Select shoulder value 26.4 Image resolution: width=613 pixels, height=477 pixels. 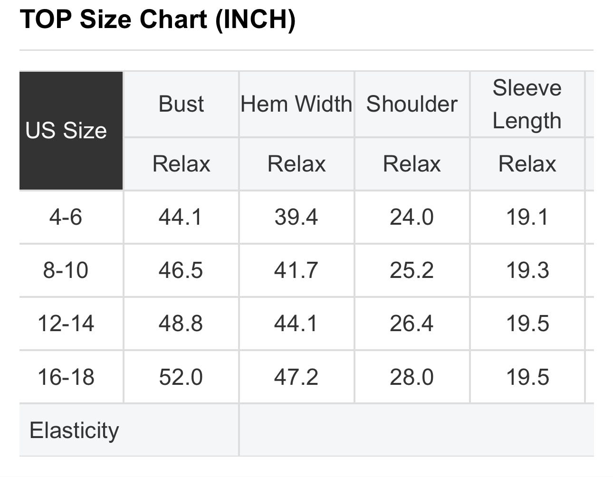[x=412, y=324]
